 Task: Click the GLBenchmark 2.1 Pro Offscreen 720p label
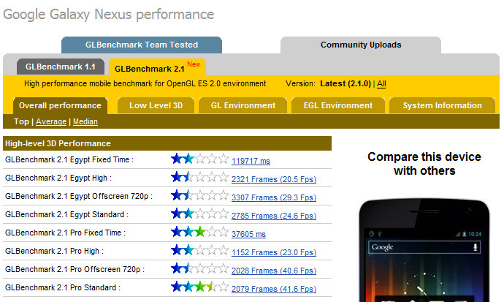(x=75, y=269)
